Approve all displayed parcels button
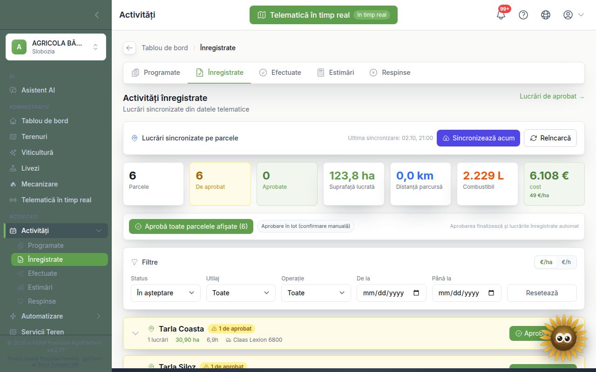596x372 pixels. point(191,226)
